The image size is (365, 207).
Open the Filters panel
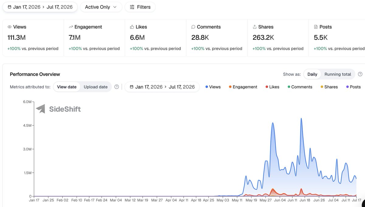pyautogui.click(x=140, y=7)
